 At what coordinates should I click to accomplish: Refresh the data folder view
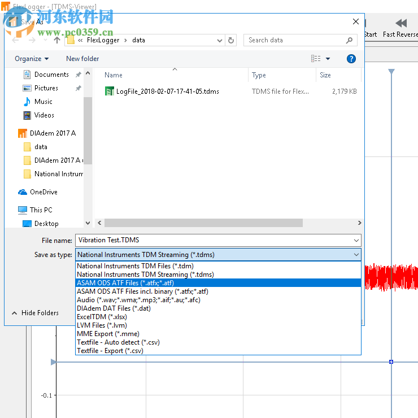tap(231, 40)
